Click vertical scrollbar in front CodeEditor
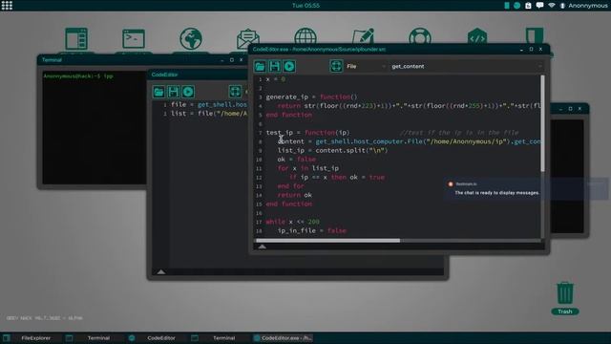611x344 pixels. [542, 123]
